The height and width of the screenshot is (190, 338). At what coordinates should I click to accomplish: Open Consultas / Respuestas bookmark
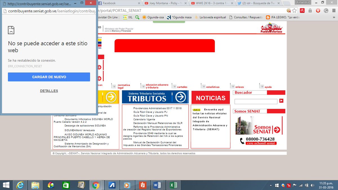click(x=246, y=17)
